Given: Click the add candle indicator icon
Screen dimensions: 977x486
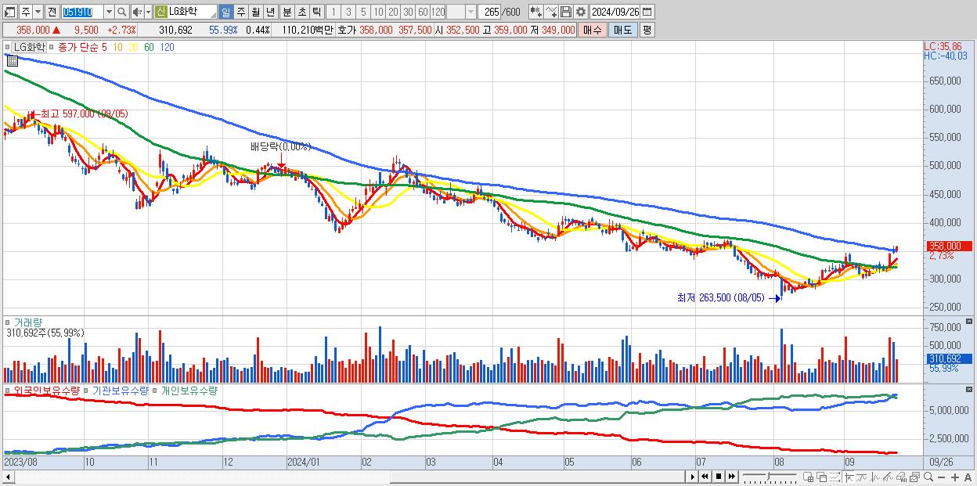Looking at the screenshot, I should [536, 12].
